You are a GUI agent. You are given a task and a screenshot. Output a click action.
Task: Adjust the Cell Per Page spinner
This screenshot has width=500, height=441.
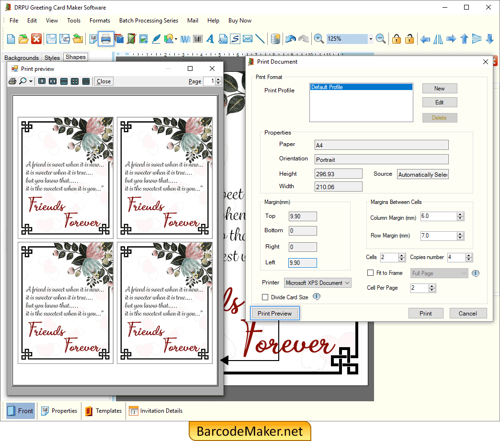432,288
